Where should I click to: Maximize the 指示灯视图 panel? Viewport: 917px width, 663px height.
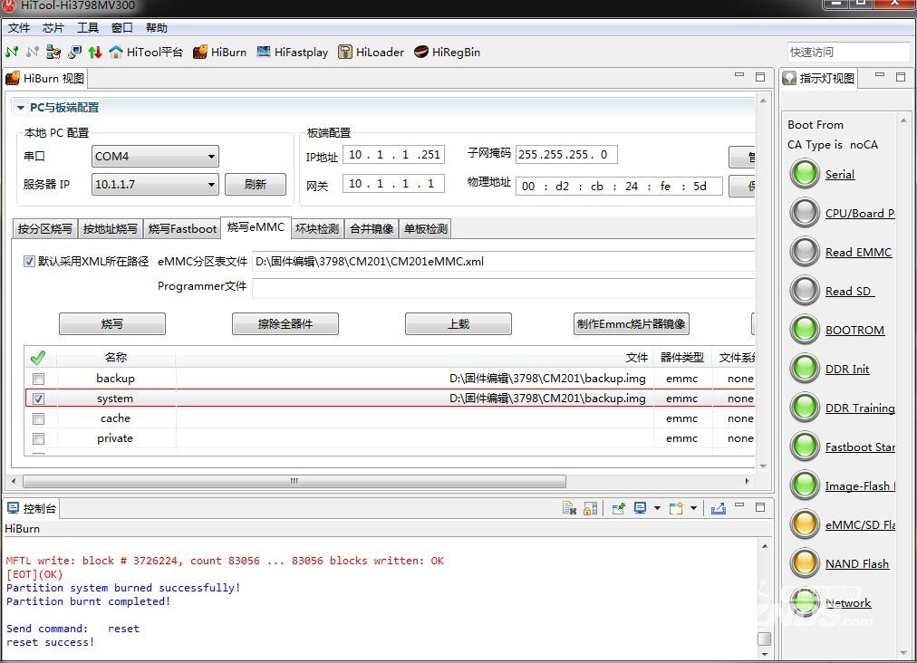click(x=901, y=77)
